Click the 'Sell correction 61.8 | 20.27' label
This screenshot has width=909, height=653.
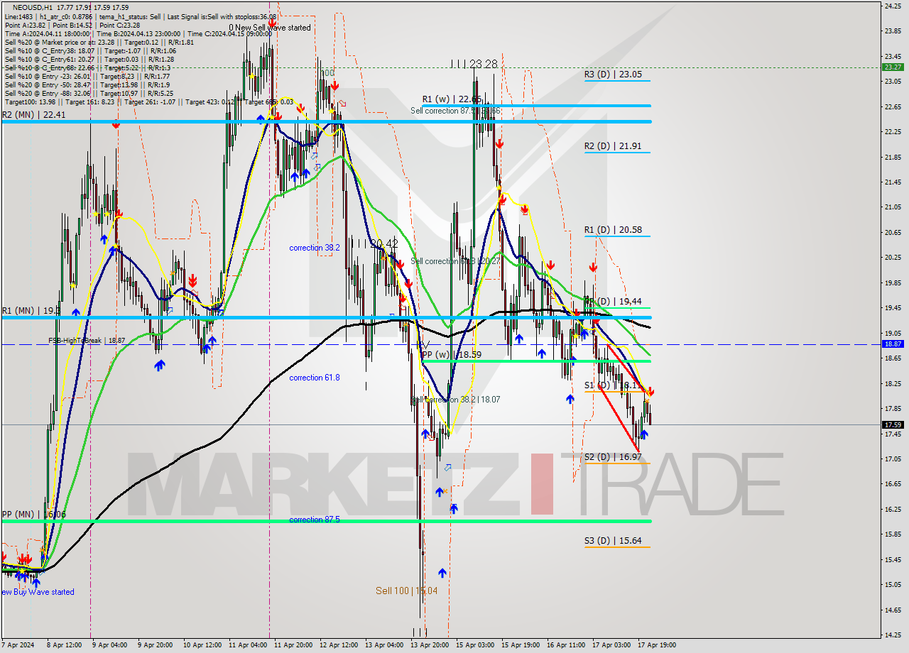click(457, 261)
